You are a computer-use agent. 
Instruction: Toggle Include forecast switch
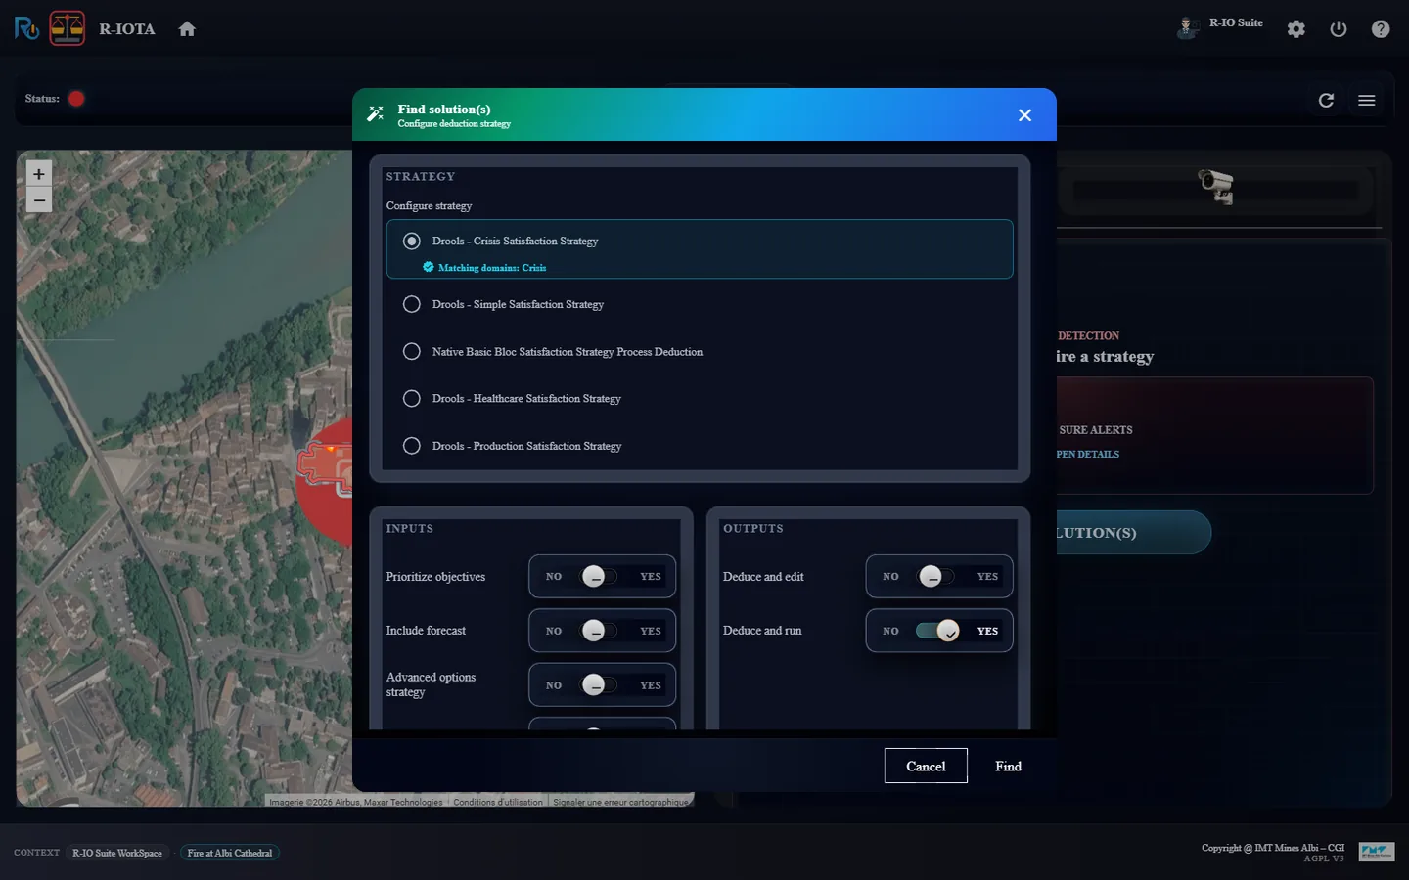[x=601, y=631]
